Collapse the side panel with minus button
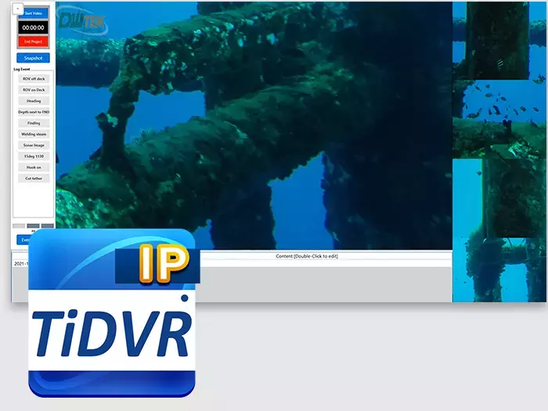 pos(18,9)
